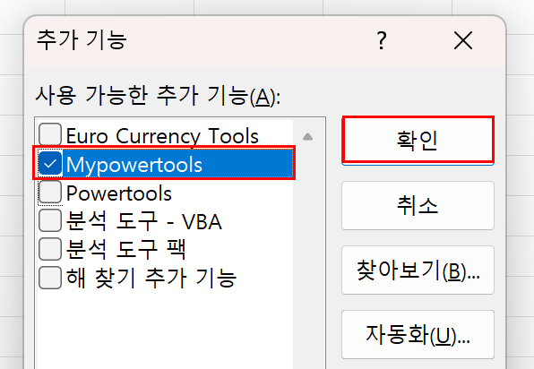The height and width of the screenshot is (369, 534).
Task: Select the 분석 도구 - VBA entry text
Action: click(144, 221)
